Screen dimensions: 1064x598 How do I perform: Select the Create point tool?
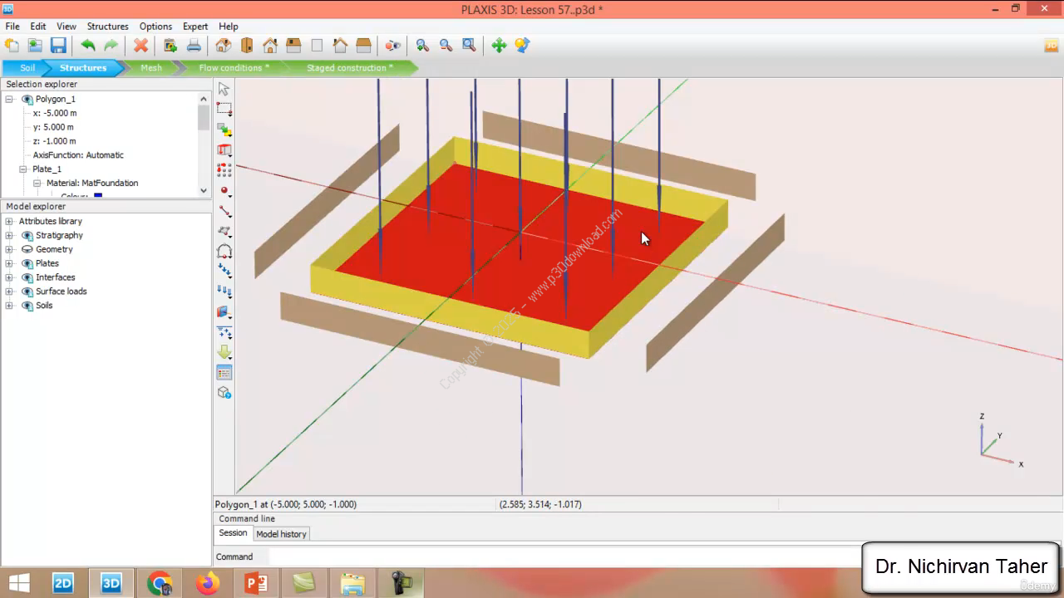[224, 190]
